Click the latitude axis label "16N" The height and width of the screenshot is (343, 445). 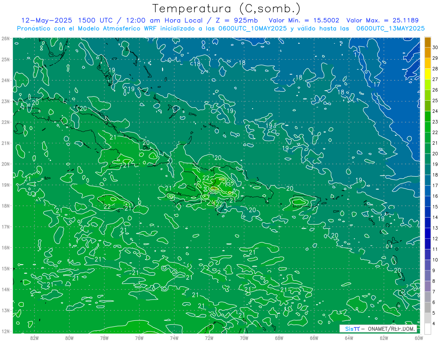(x=5, y=248)
